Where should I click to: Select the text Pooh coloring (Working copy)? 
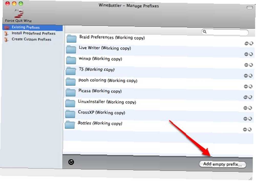(x=108, y=80)
